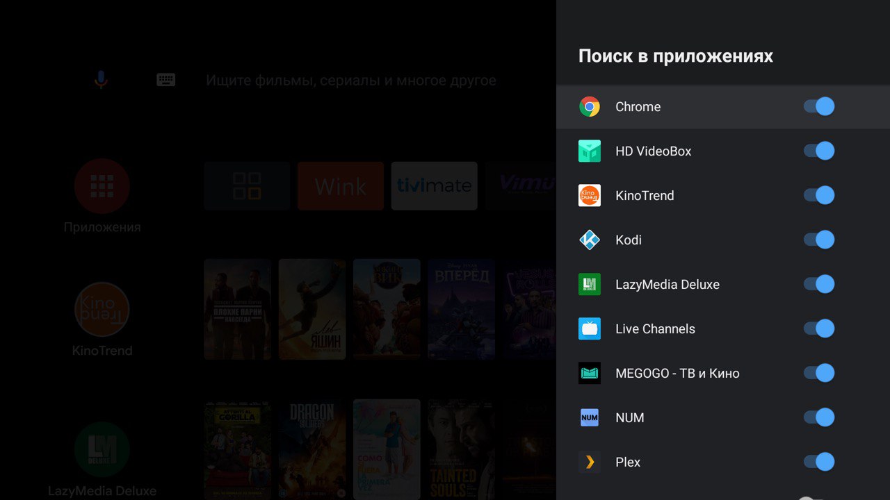Toggle the NUM search switch
Viewport: 890px width, 500px height.
pos(819,418)
